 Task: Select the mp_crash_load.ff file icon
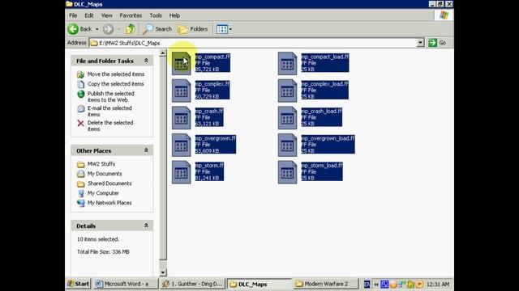[287, 118]
